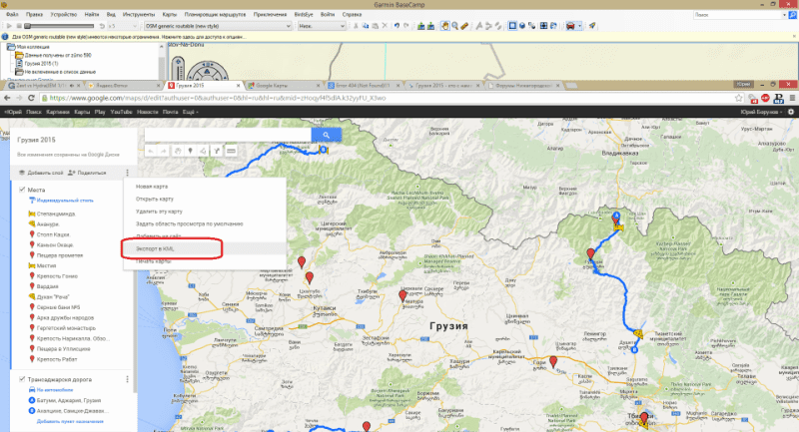Select the add marker tool on map toolbar

click(x=190, y=151)
